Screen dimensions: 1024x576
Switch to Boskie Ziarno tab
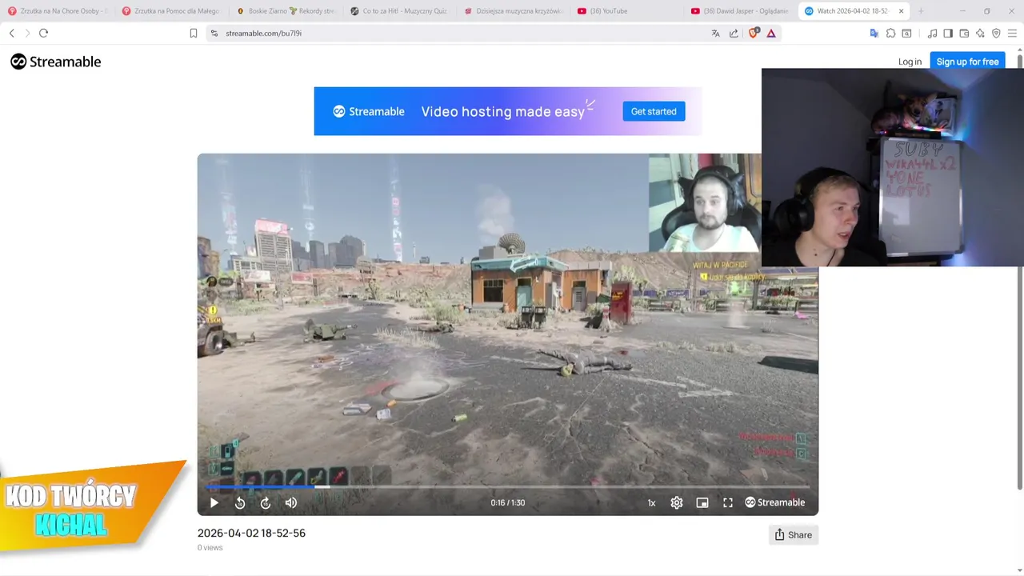[x=286, y=11]
